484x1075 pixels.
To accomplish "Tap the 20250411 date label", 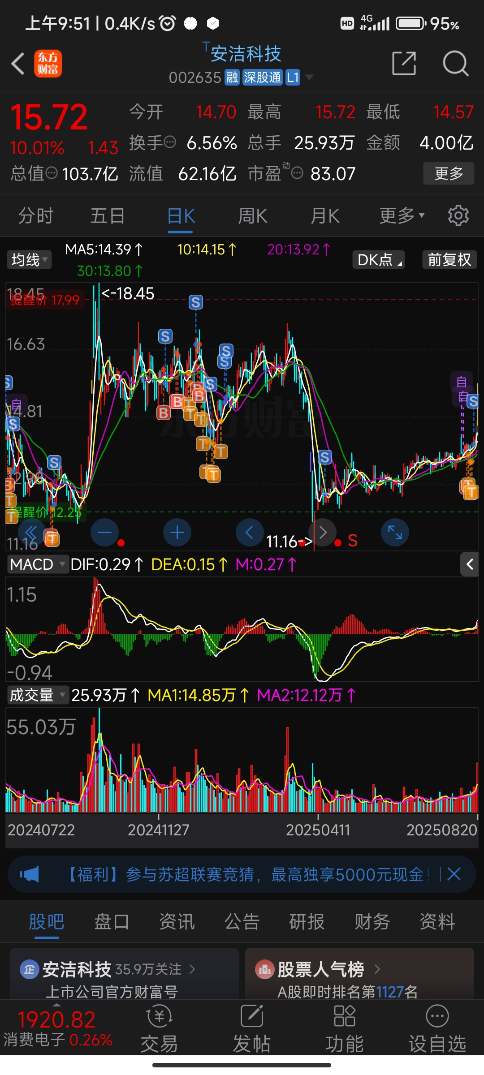I will (x=318, y=830).
